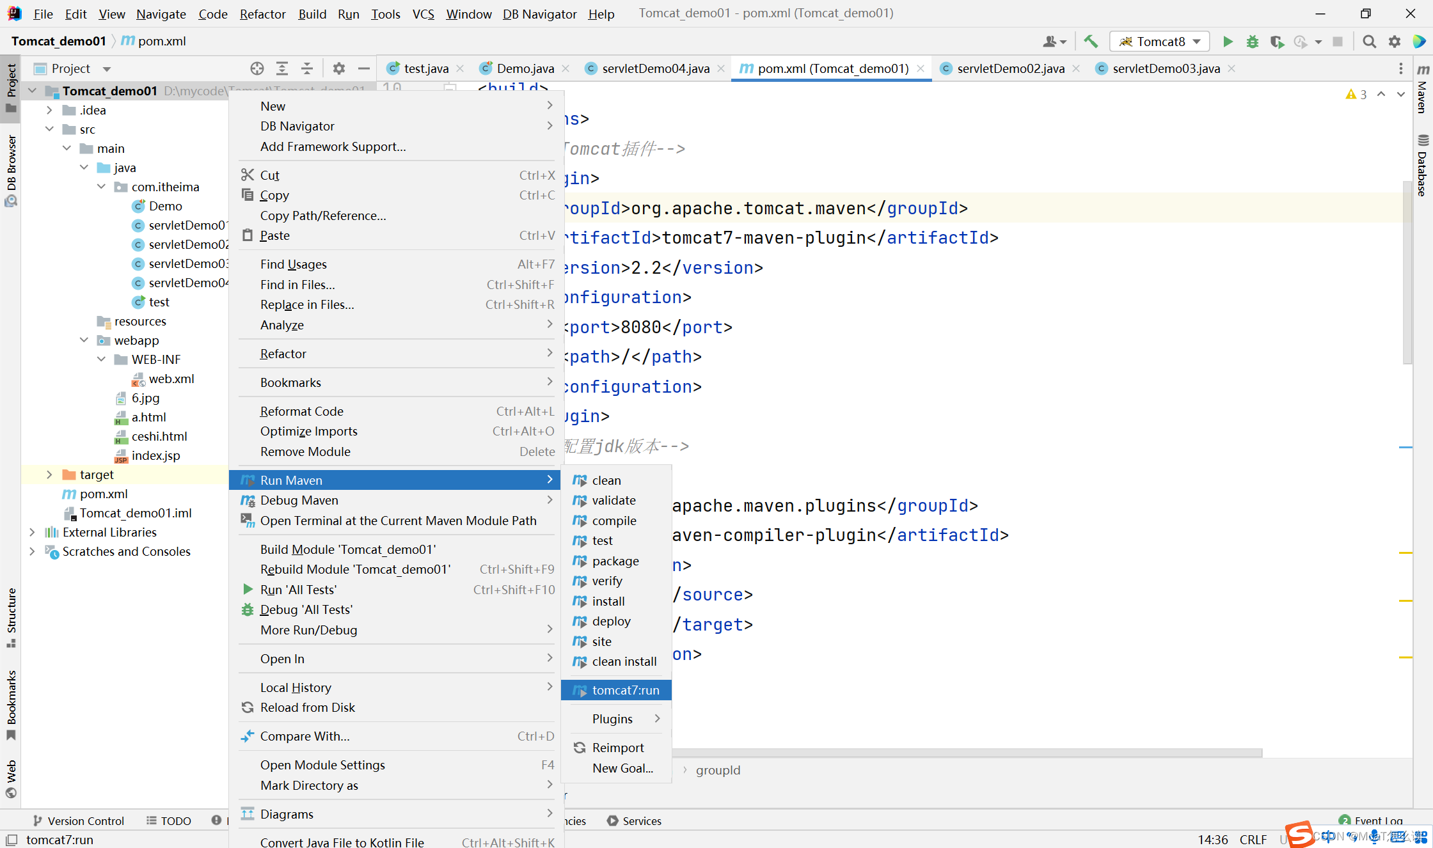Expand the External Libraries node
The width and height of the screenshot is (1433, 848).
click(32, 532)
